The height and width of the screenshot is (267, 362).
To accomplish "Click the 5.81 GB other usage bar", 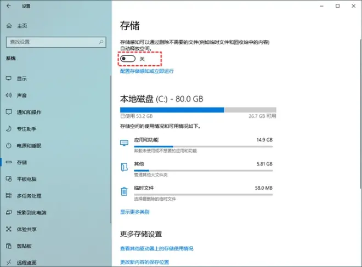I will pos(203,171).
